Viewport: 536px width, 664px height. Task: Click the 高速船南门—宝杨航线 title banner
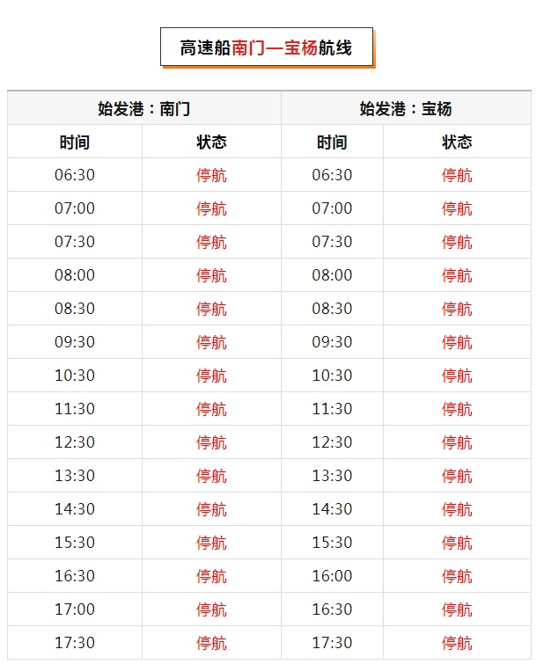266,47
